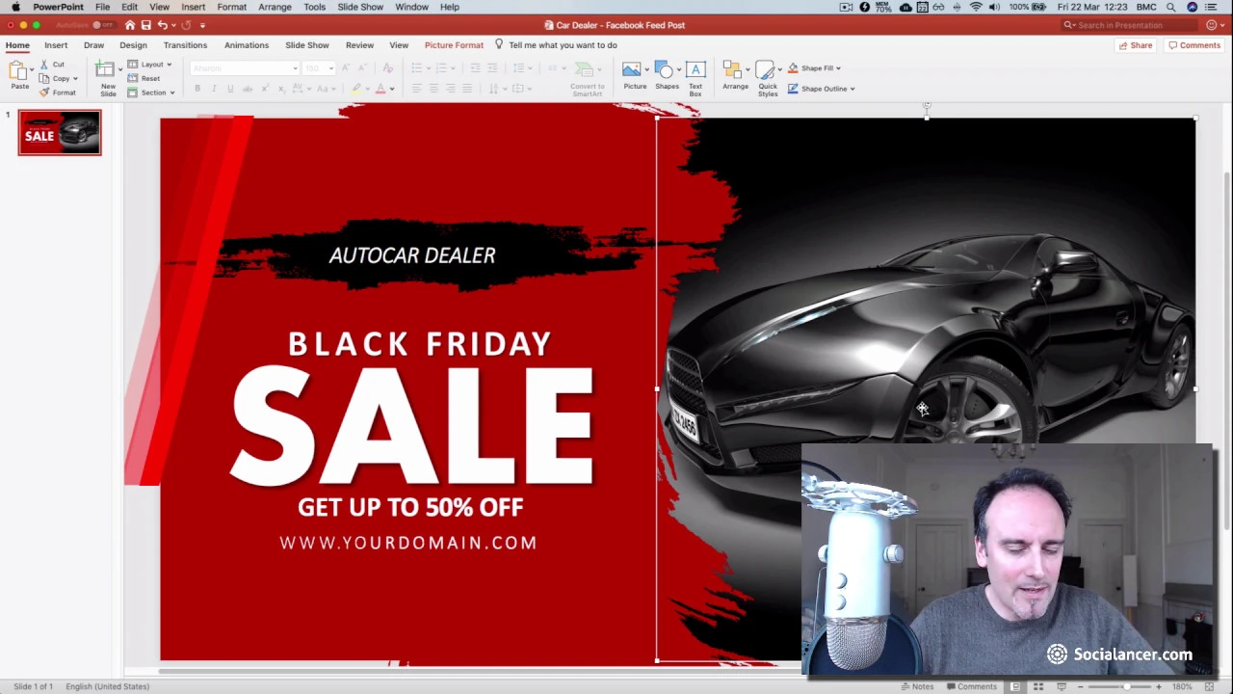This screenshot has width=1233, height=694.
Task: Open the Copy dropdown arrow
Action: [75, 79]
